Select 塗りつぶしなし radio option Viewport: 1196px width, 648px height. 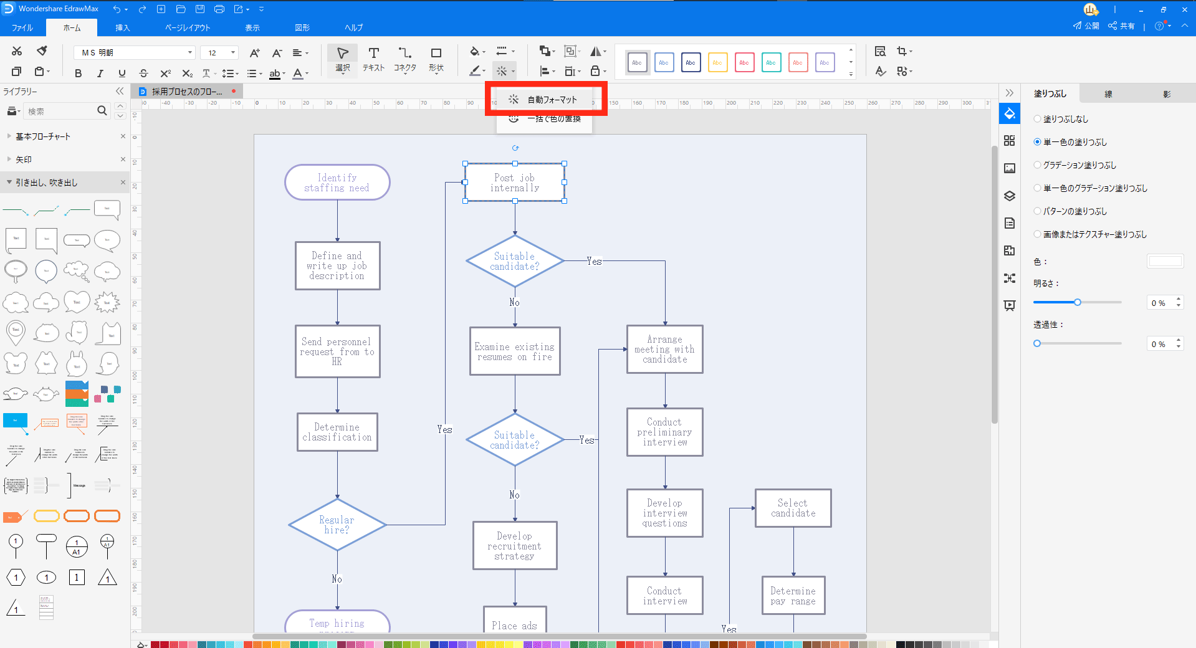pyautogui.click(x=1037, y=119)
